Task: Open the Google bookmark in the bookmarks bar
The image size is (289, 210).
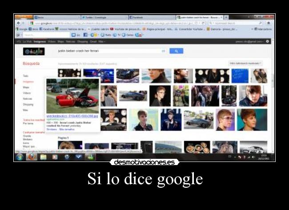Action: click(22, 29)
